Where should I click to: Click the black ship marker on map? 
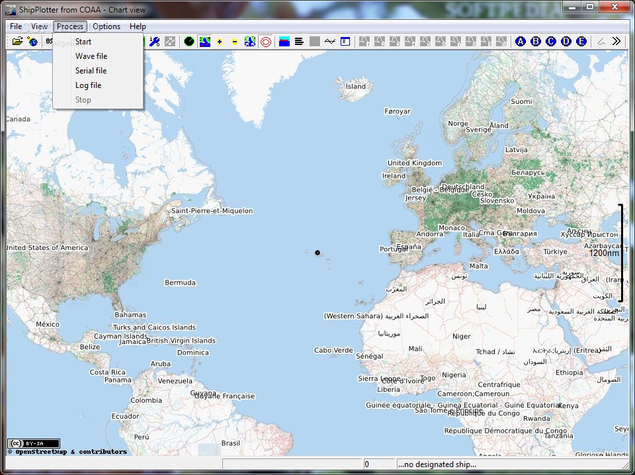point(317,253)
